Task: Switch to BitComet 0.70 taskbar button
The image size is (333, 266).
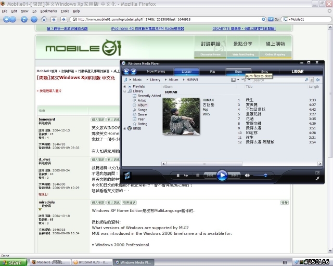Action: pyautogui.click(x=92, y=262)
